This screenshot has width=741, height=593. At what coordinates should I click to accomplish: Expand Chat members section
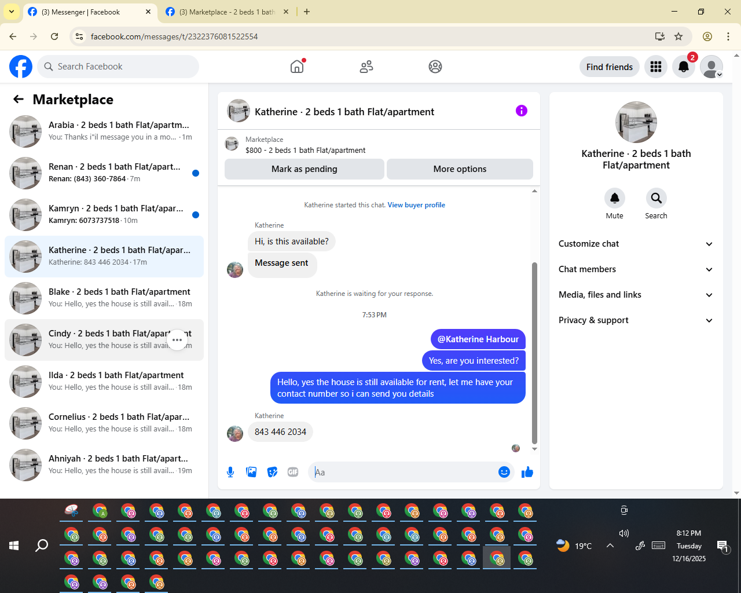point(636,269)
